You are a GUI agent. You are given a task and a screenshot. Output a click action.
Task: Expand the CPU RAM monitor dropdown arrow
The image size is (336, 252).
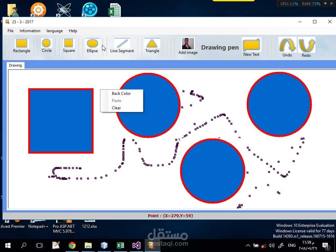325,4
